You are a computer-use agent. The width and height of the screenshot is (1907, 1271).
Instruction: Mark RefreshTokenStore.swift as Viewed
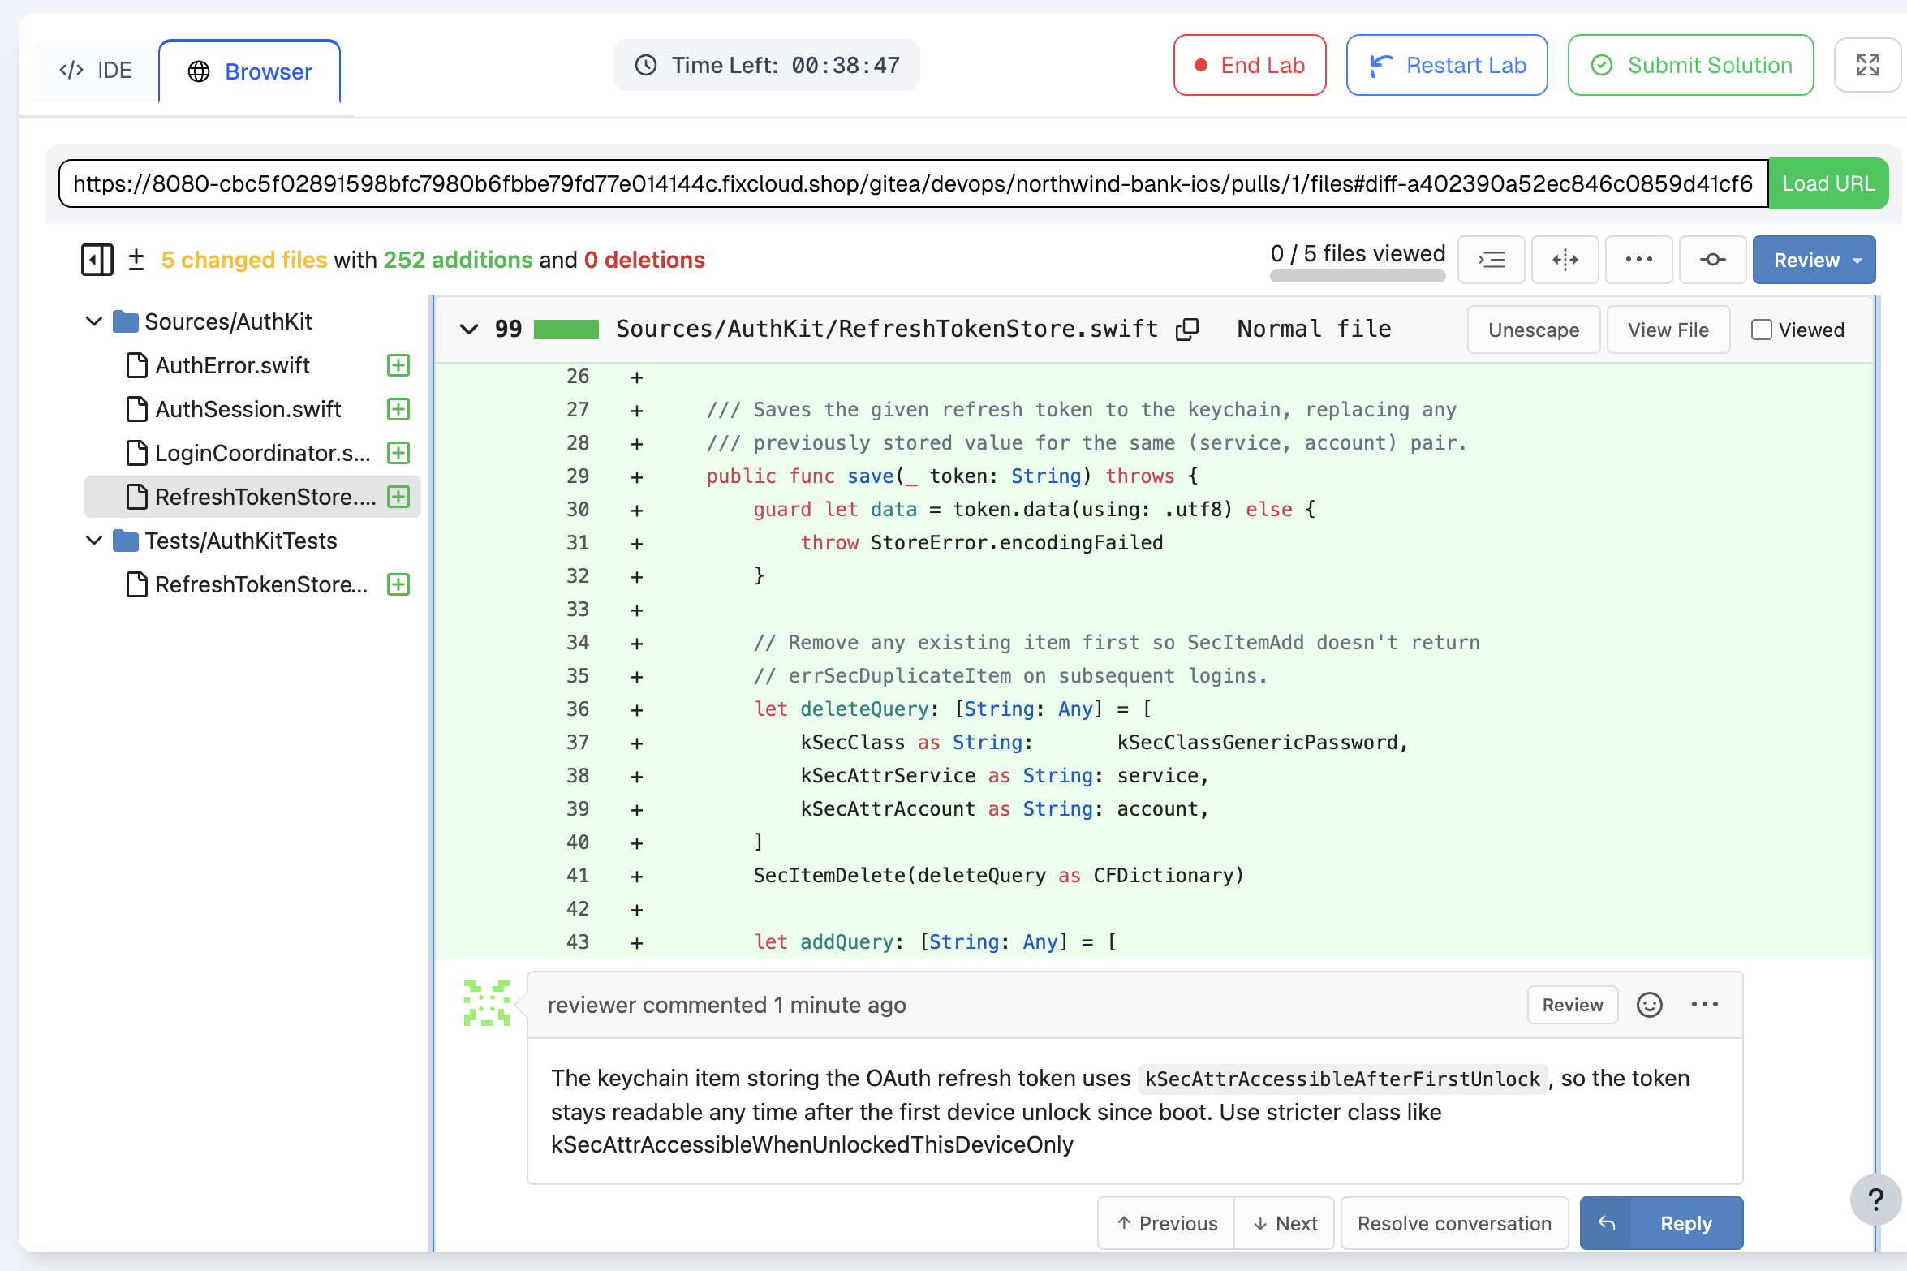[x=1761, y=330]
